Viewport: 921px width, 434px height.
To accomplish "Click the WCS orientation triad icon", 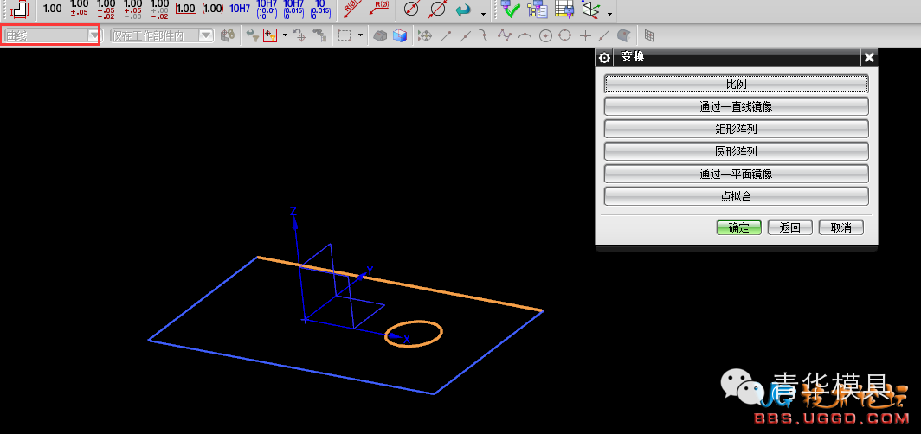I will (x=590, y=9).
